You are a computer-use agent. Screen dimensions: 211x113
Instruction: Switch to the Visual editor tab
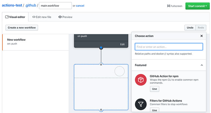[x=15, y=17]
